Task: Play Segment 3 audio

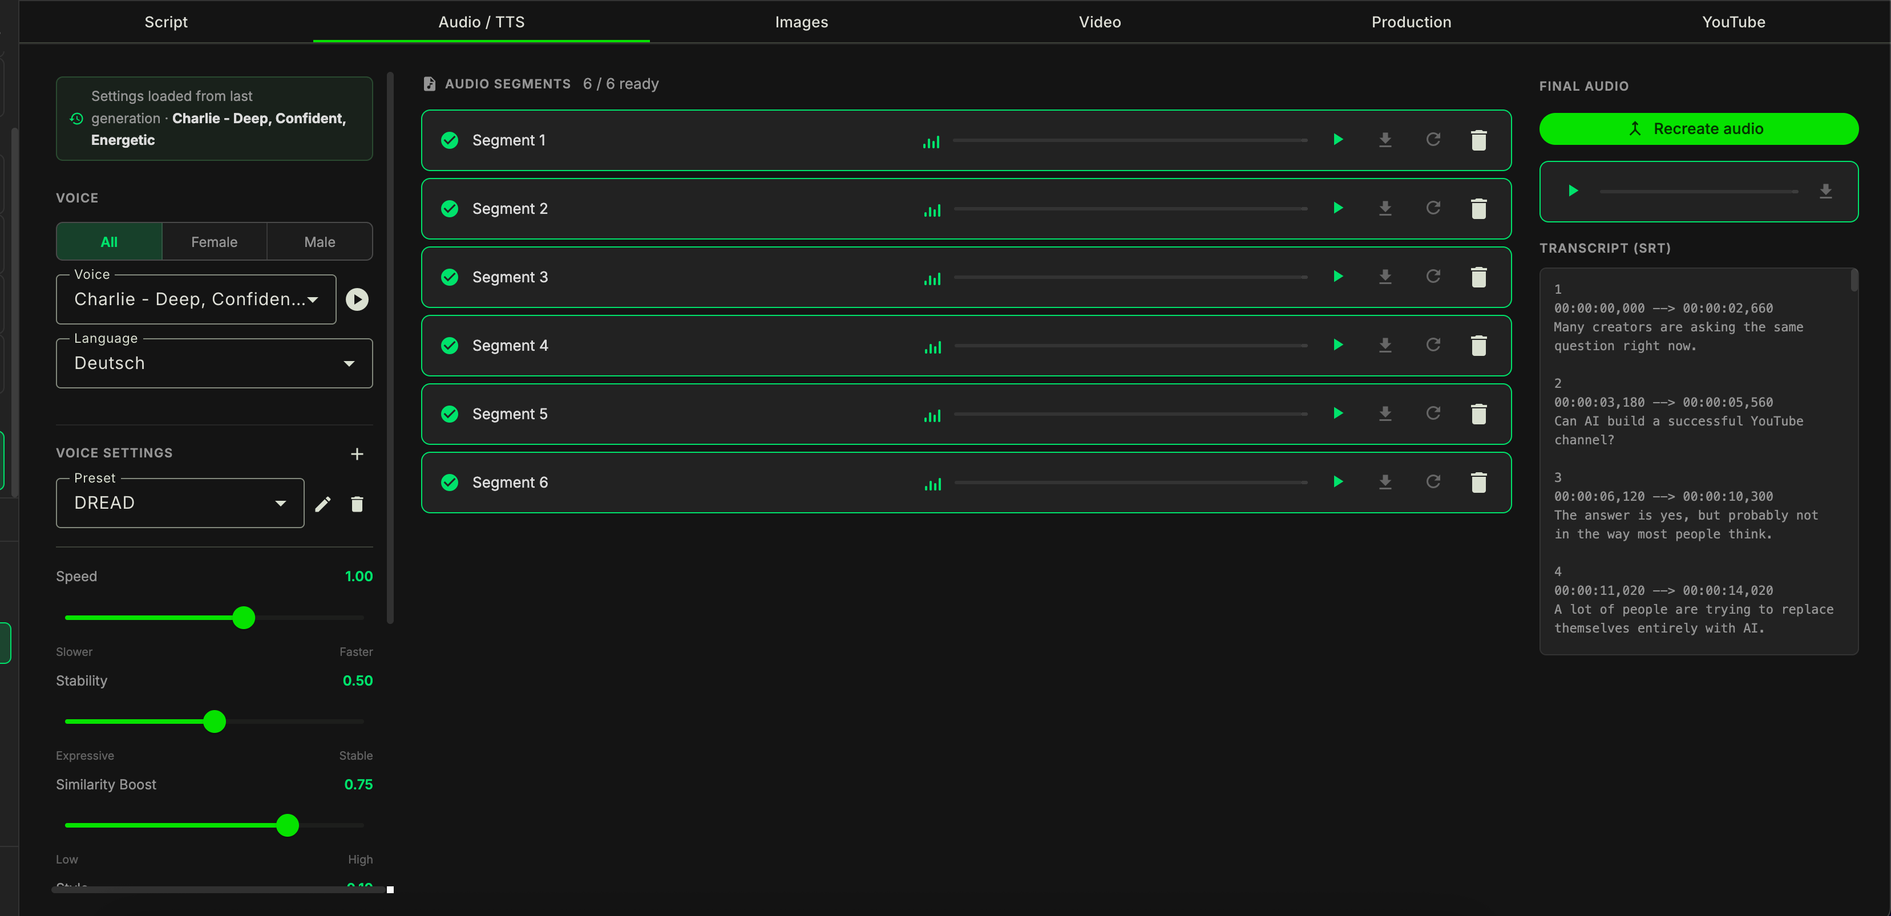Action: point(1338,277)
